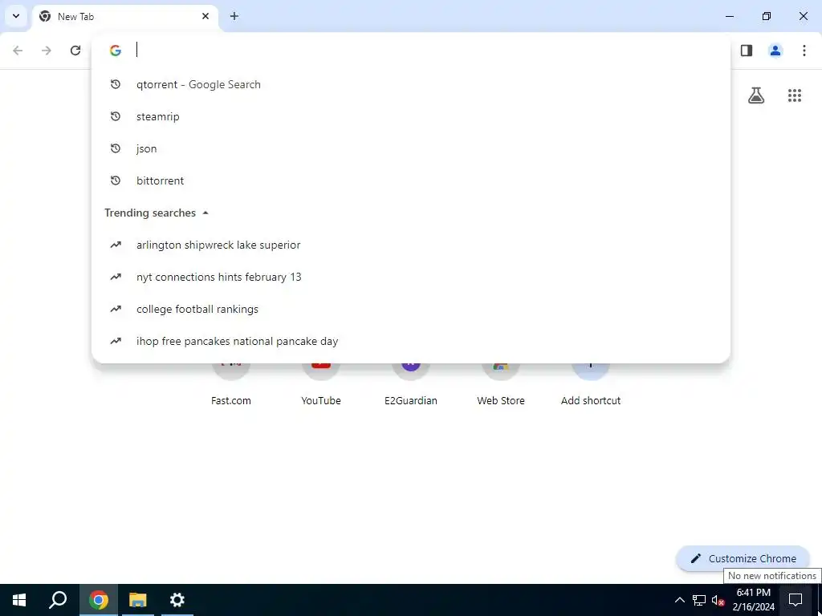Screen dimensions: 822x616
Task: Open the Chrome profile avatar menu
Action: tap(775, 51)
